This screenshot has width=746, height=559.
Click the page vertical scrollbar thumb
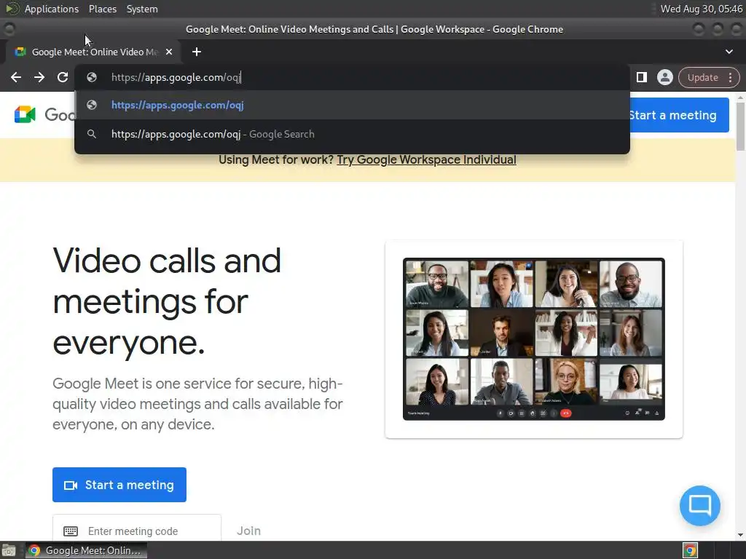click(x=740, y=126)
